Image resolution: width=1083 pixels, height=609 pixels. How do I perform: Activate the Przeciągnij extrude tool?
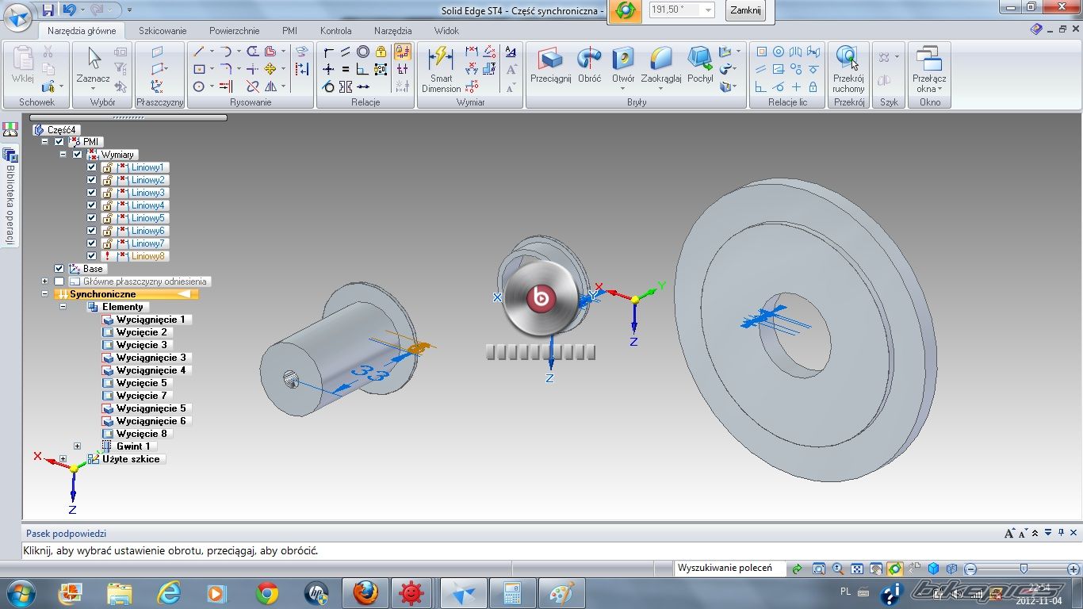551,64
